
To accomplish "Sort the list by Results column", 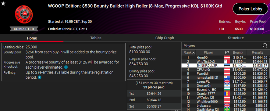I will 258,52.
